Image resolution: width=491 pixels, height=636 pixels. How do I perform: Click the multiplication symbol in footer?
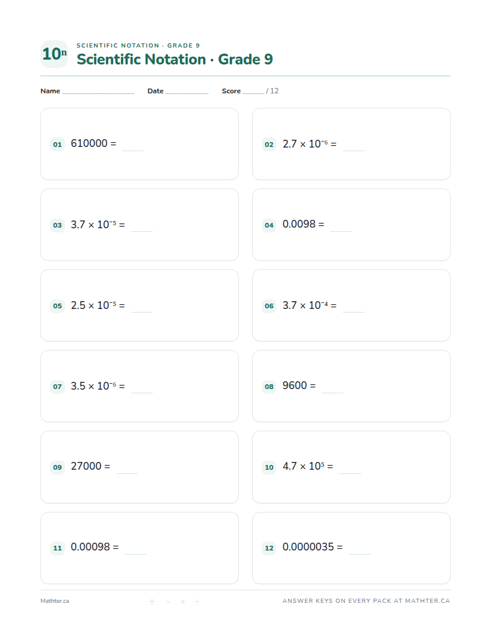click(x=183, y=602)
